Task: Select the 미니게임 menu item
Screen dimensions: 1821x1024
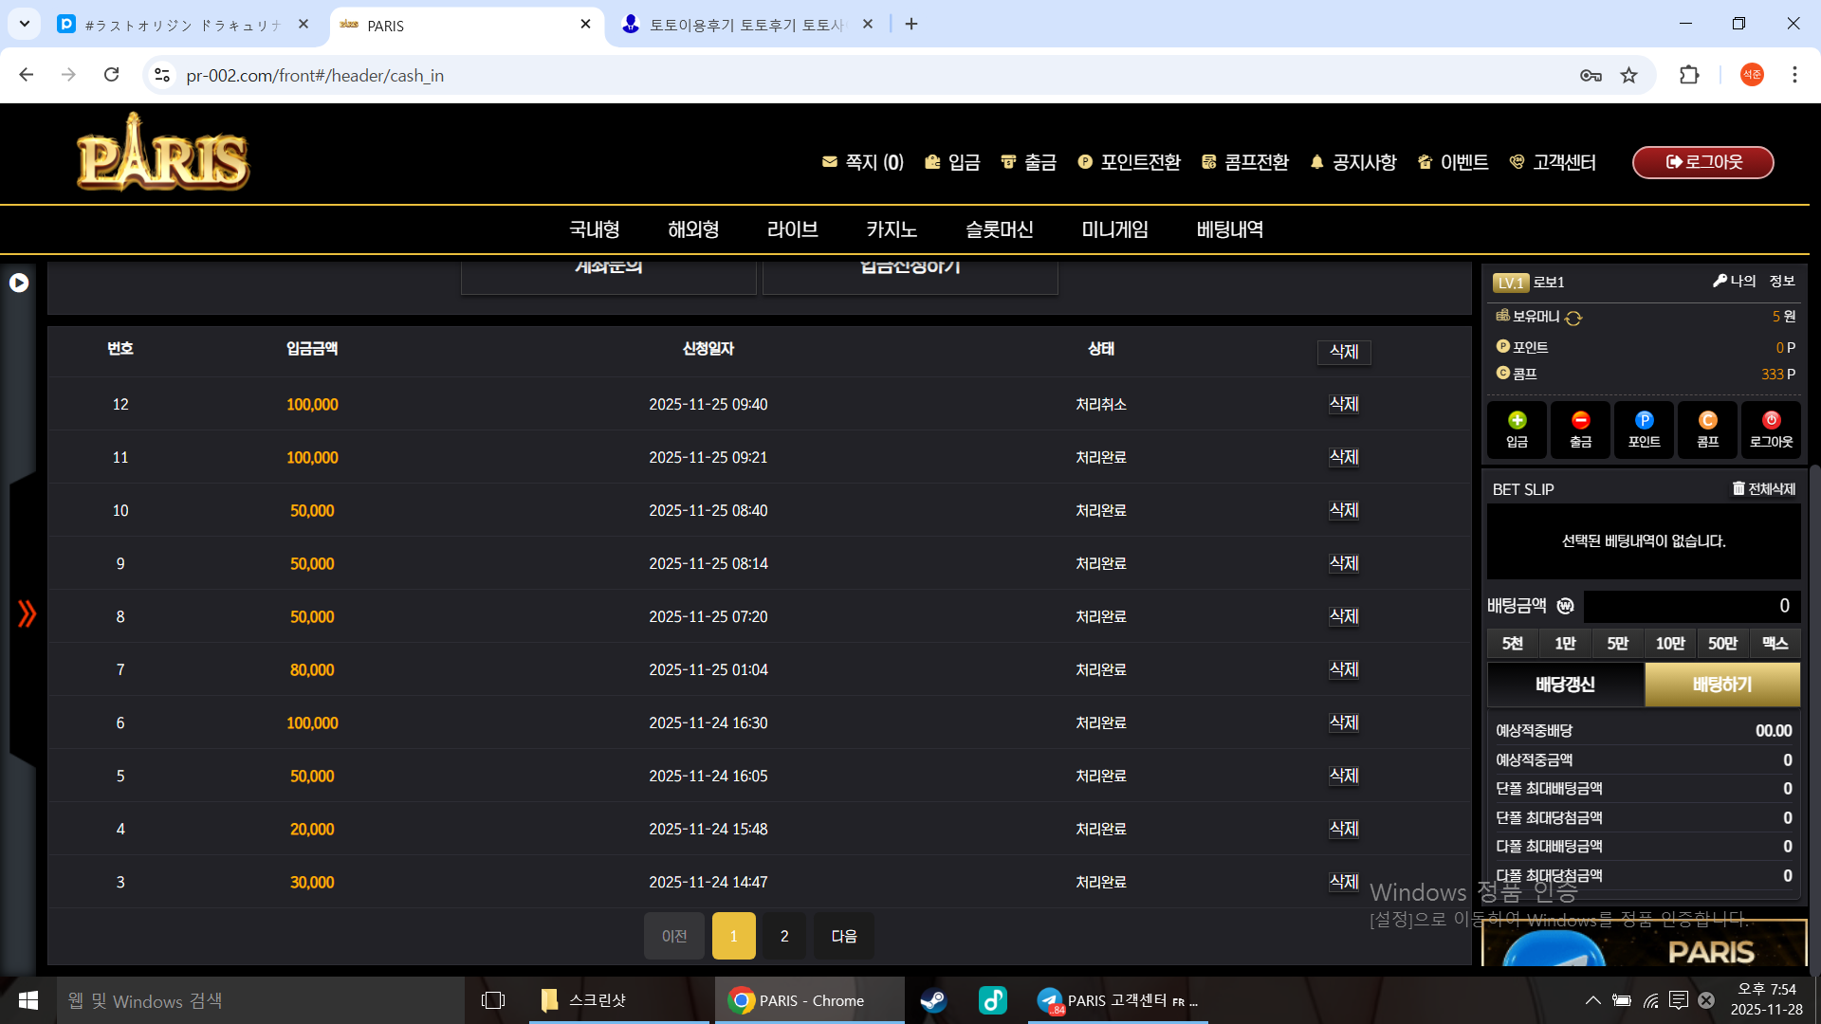Action: [x=1114, y=229]
